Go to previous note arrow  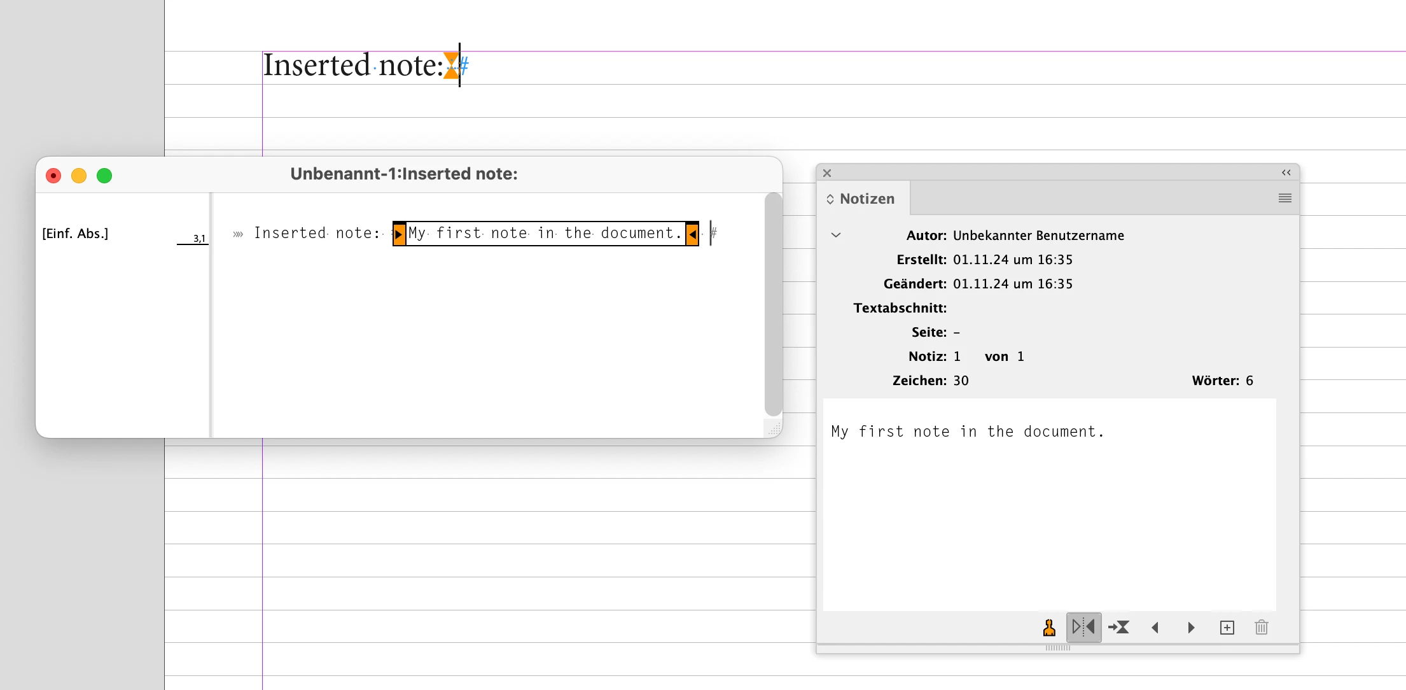(x=1155, y=628)
